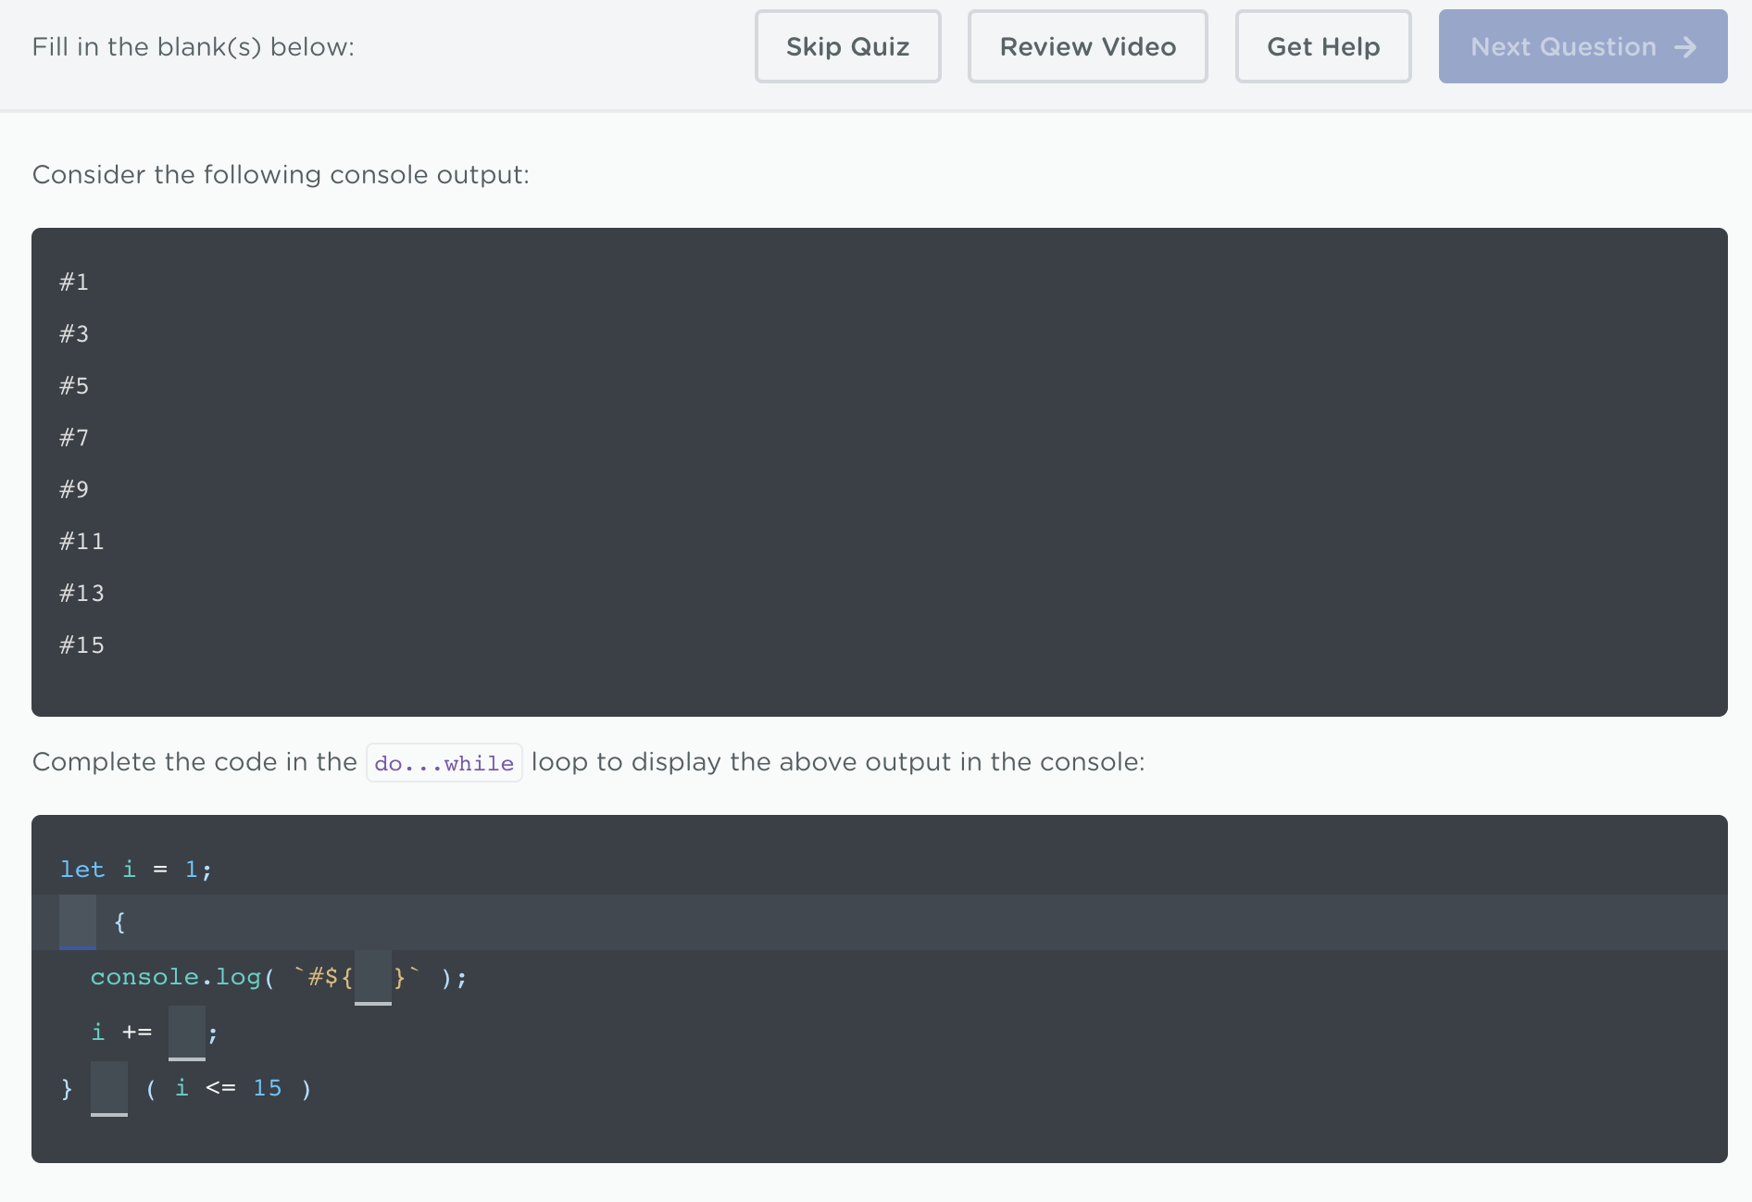The width and height of the screenshot is (1752, 1202).
Task: Click the arrow icon in Next Question
Action: (x=1685, y=47)
